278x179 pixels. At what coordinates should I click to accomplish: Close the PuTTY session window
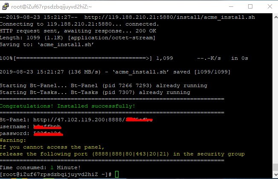[x=270, y=6]
